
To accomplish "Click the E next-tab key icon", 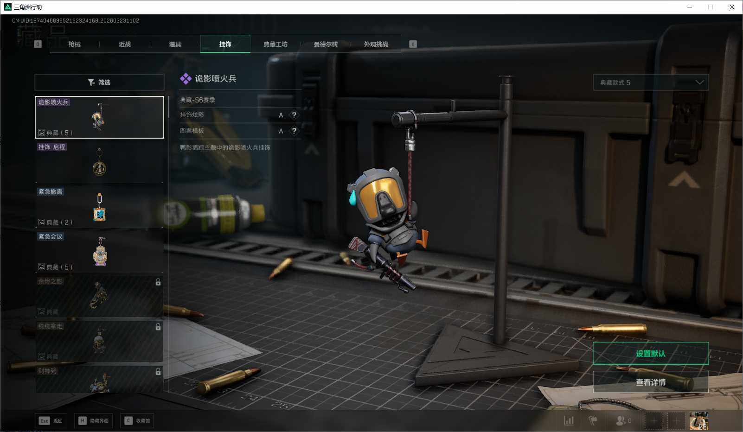I will [413, 44].
